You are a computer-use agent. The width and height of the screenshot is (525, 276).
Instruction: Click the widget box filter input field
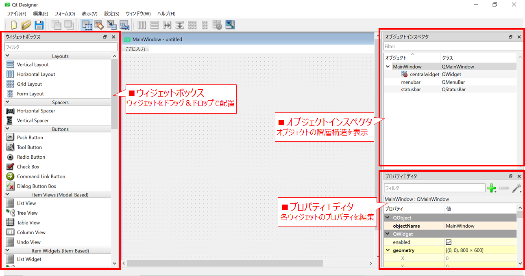click(61, 46)
